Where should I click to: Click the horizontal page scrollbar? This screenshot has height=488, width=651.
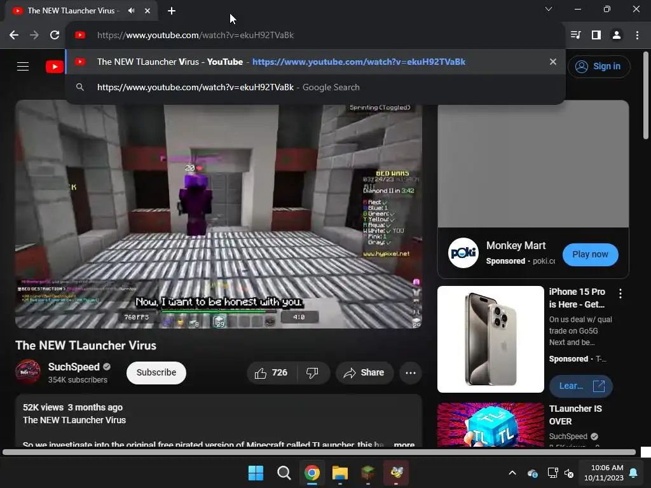point(319,452)
